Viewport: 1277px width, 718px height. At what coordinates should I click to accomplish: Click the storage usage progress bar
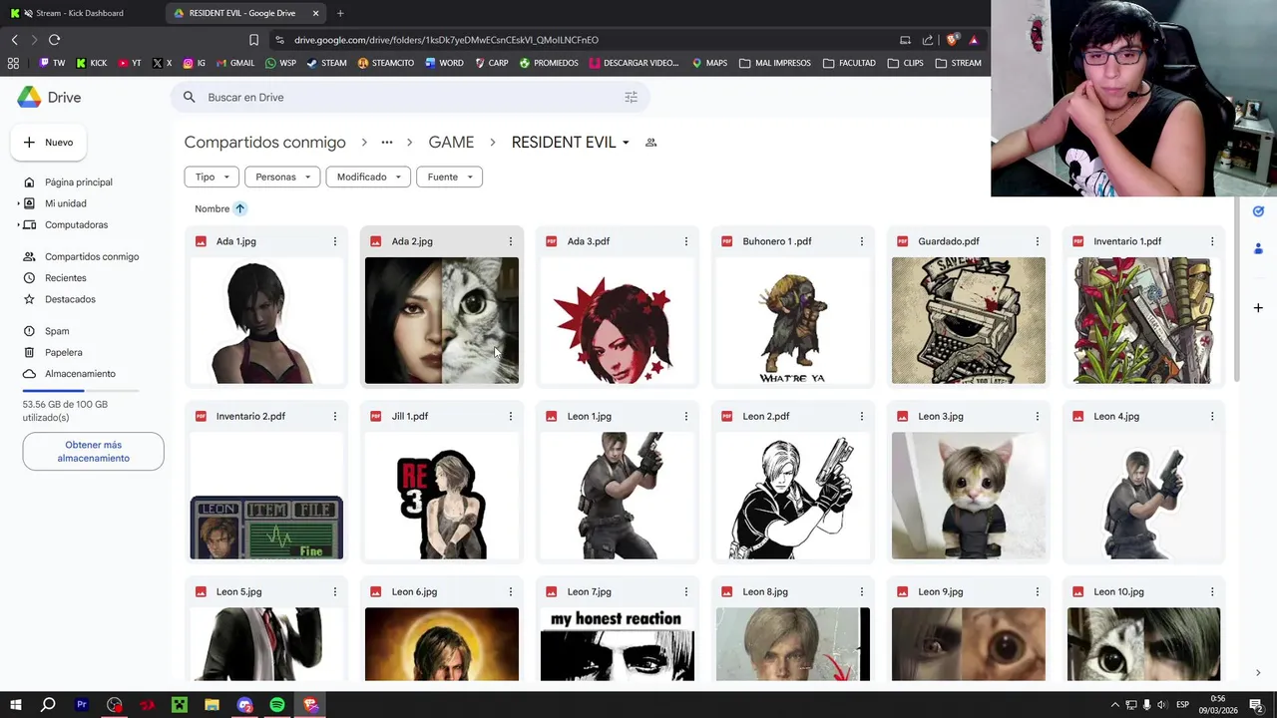point(81,391)
